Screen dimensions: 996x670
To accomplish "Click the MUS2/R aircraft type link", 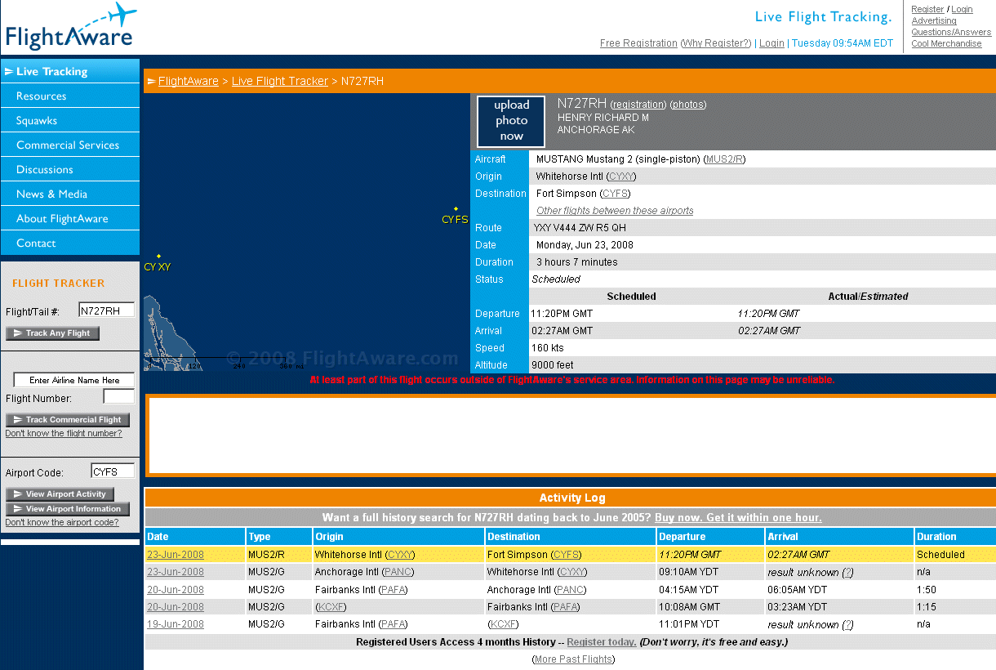I will pyautogui.click(x=724, y=159).
